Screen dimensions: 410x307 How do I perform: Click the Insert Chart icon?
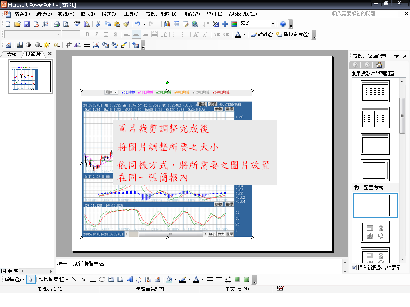pyautogui.click(x=167, y=24)
